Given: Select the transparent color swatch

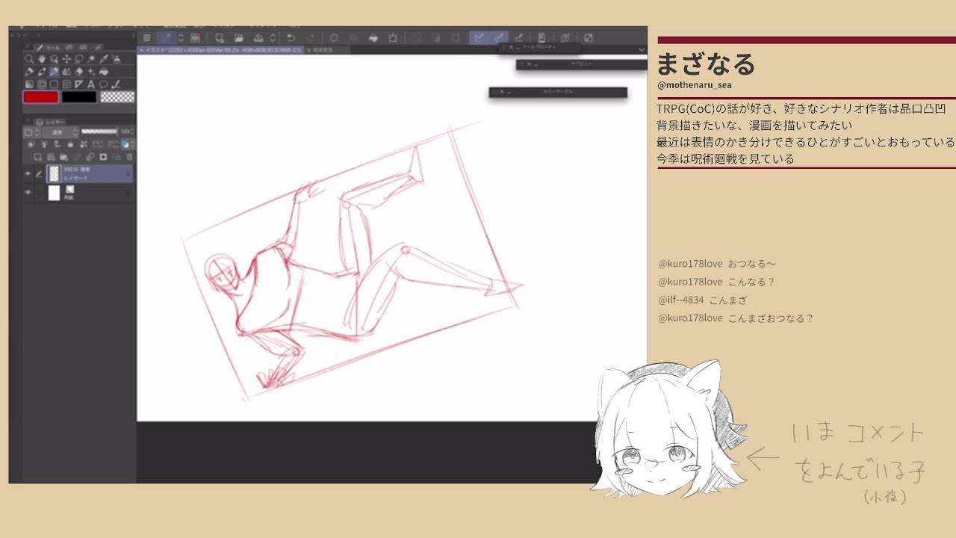Looking at the screenshot, I should point(117,97).
